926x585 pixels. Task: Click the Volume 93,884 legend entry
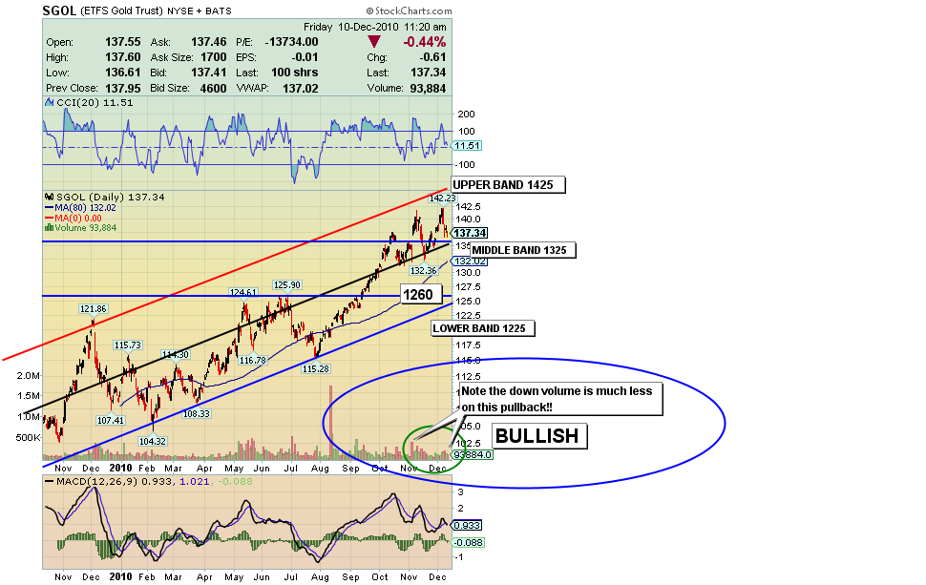click(86, 228)
